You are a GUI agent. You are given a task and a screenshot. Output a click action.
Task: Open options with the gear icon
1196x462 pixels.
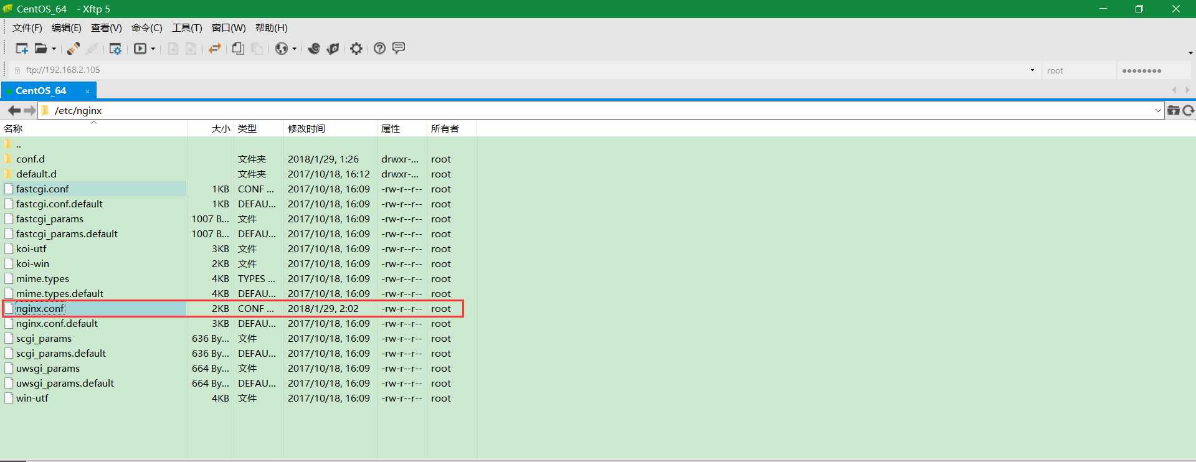pyautogui.click(x=356, y=49)
